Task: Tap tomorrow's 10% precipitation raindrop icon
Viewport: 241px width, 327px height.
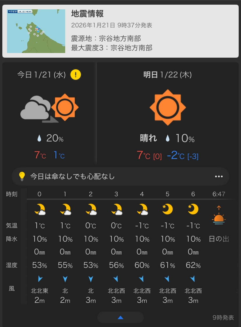Action: tap(167, 138)
